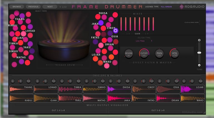
Task: Click the TUNE slider handle
Action: [199, 53]
